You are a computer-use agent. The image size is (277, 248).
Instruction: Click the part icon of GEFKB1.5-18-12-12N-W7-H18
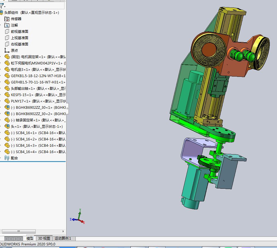(x=7, y=76)
